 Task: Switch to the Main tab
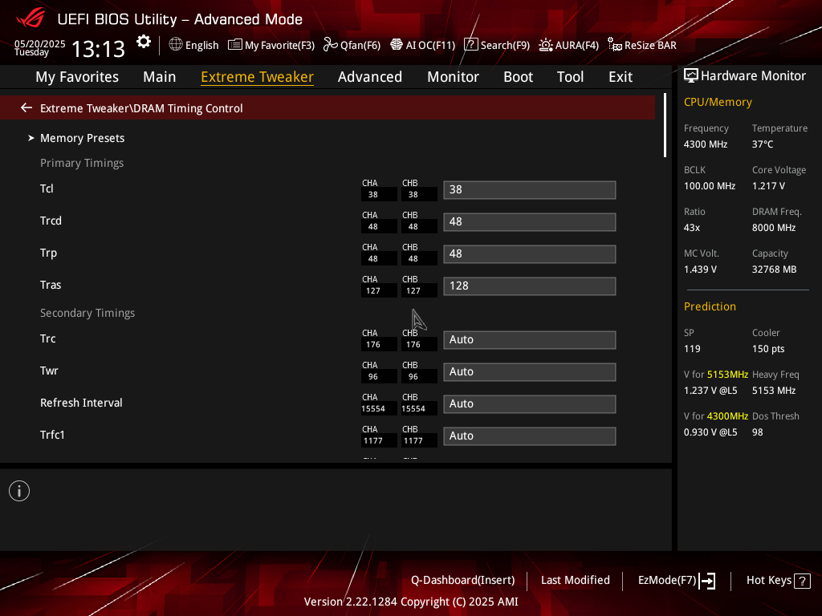tap(160, 77)
